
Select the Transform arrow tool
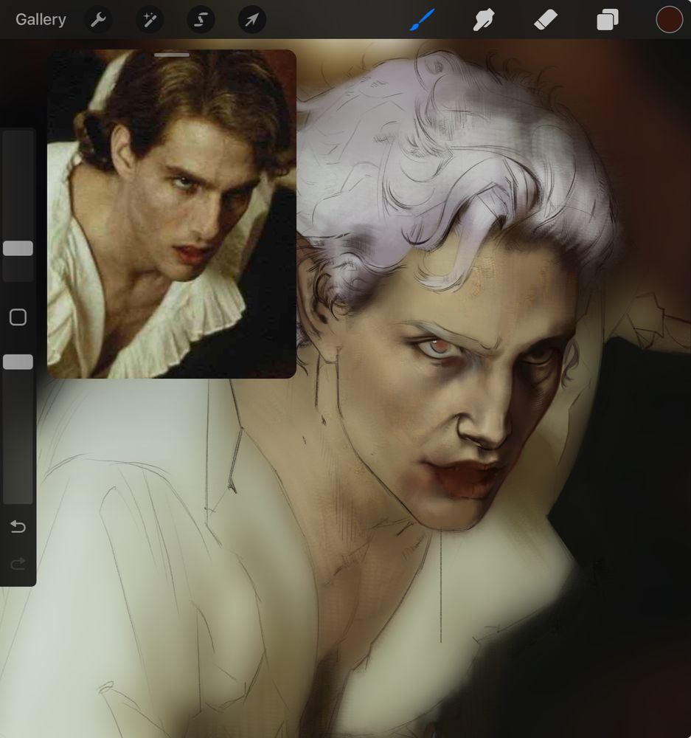(251, 19)
